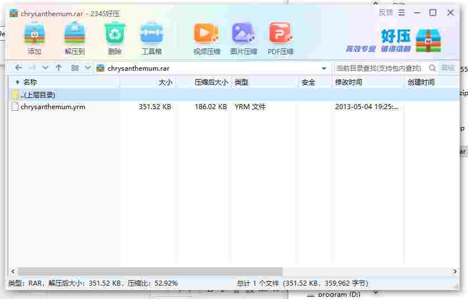Go up one directory level arrow
The image size is (468, 299).
click(x=59, y=68)
